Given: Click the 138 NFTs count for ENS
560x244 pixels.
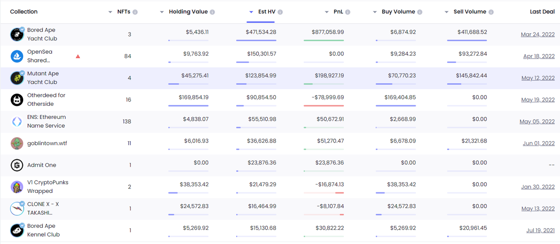Looking at the screenshot, I should tap(127, 122).
